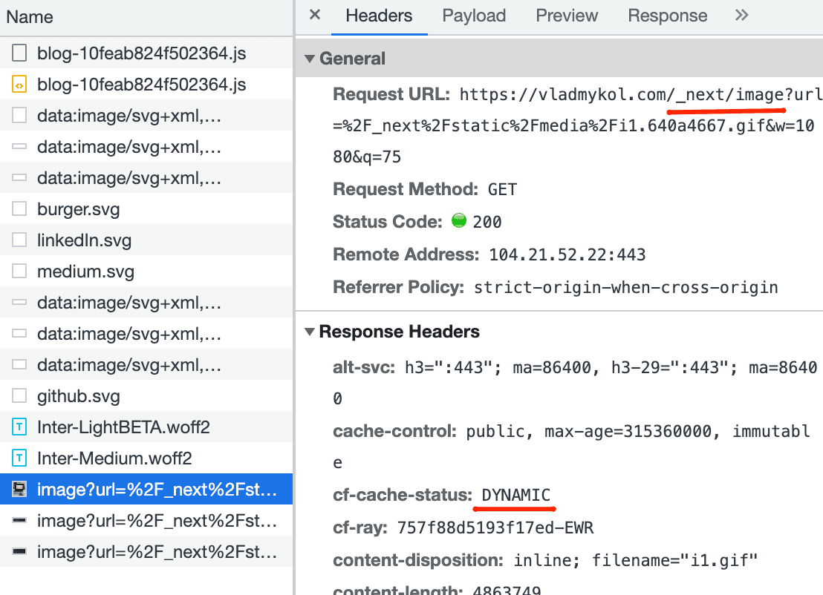Open first blog-10feab824f502364.js request
823x595 pixels.
[141, 53]
